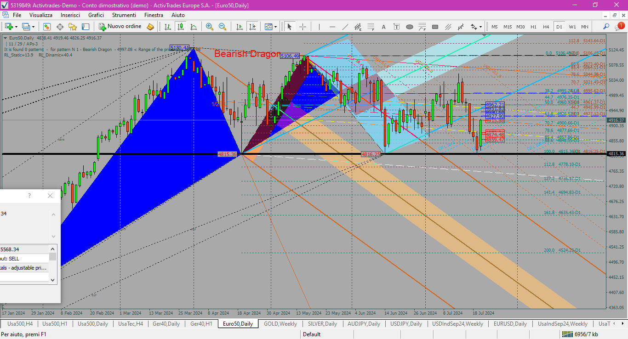Select the Bearish Dragon chart label
628x339 pixels.
point(247,54)
